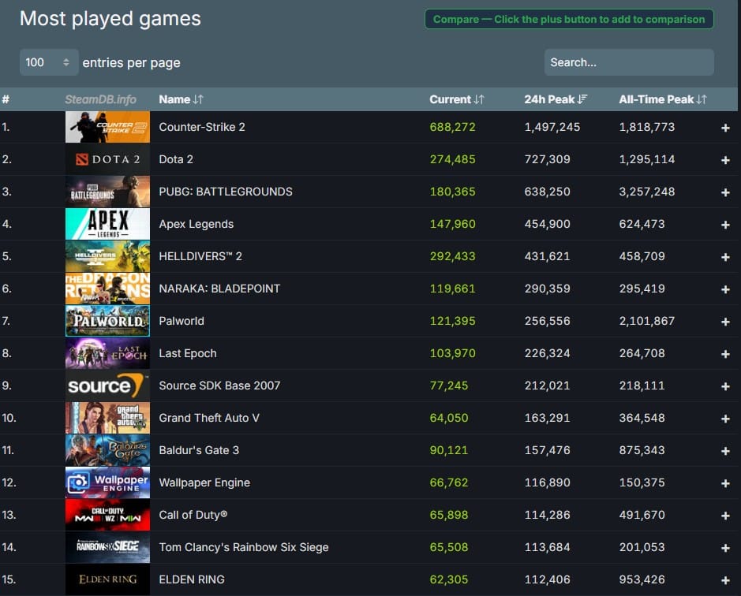741x596 pixels.
Task: Open the Last Epoch name link
Action: [x=188, y=353]
